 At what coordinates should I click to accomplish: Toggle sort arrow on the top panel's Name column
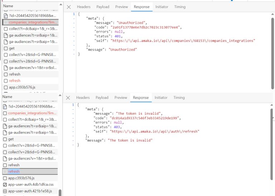(x=61, y=4)
